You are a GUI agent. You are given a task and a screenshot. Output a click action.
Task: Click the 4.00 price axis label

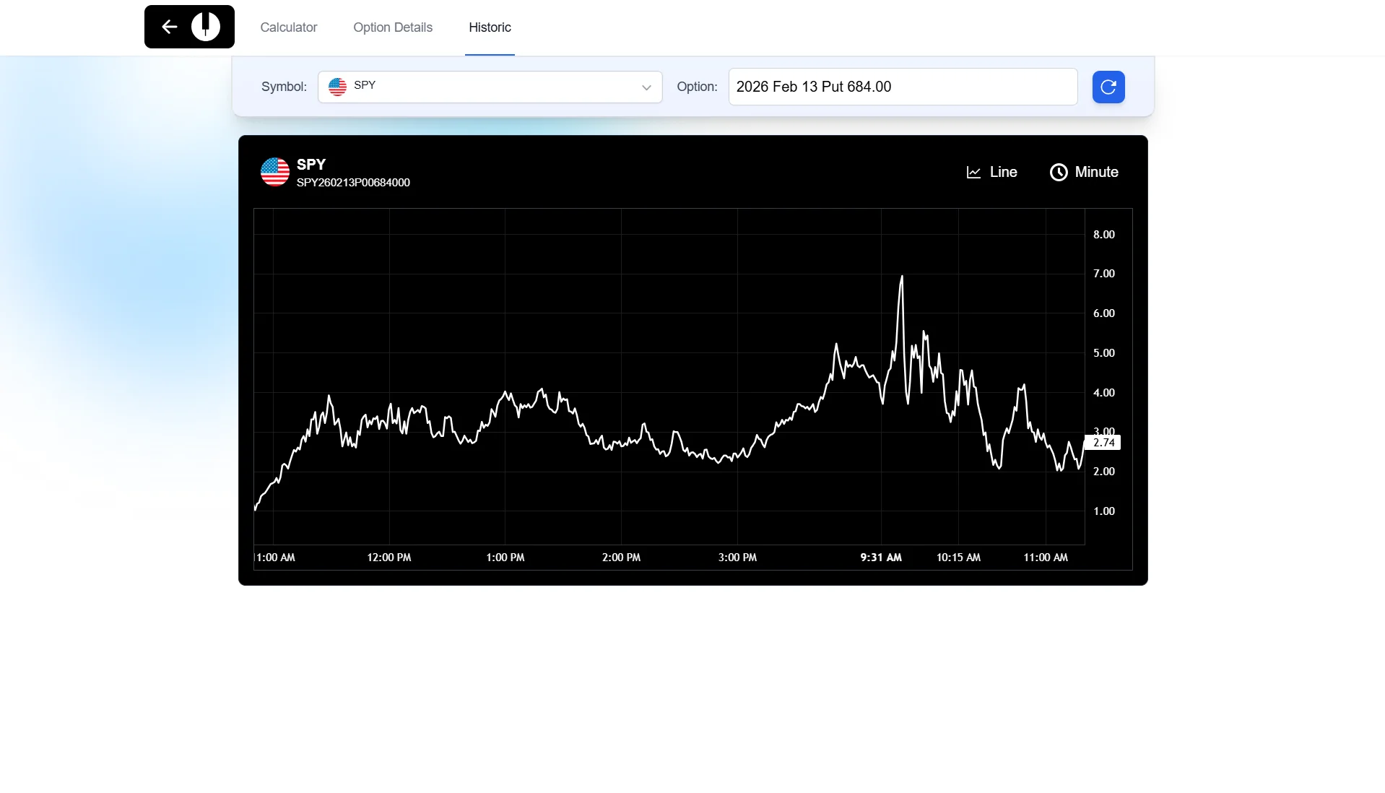[1103, 393]
